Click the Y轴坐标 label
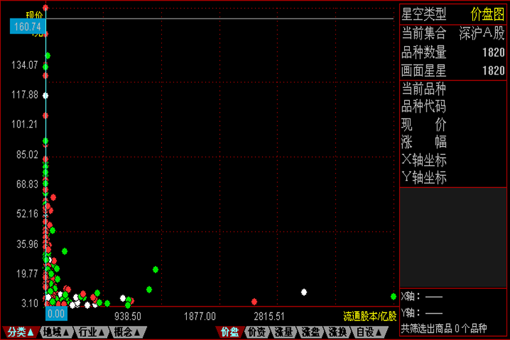This screenshot has height=340, width=510. click(x=424, y=177)
